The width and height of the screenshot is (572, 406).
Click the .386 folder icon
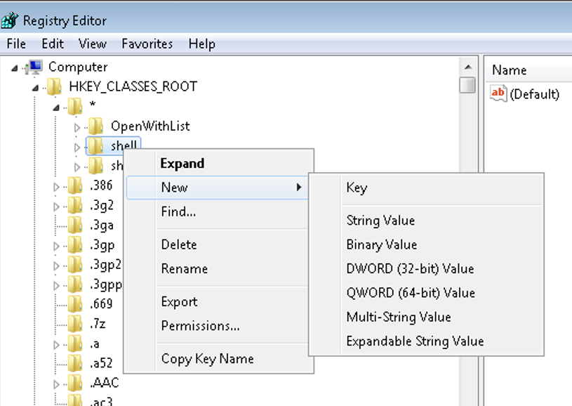(x=75, y=185)
